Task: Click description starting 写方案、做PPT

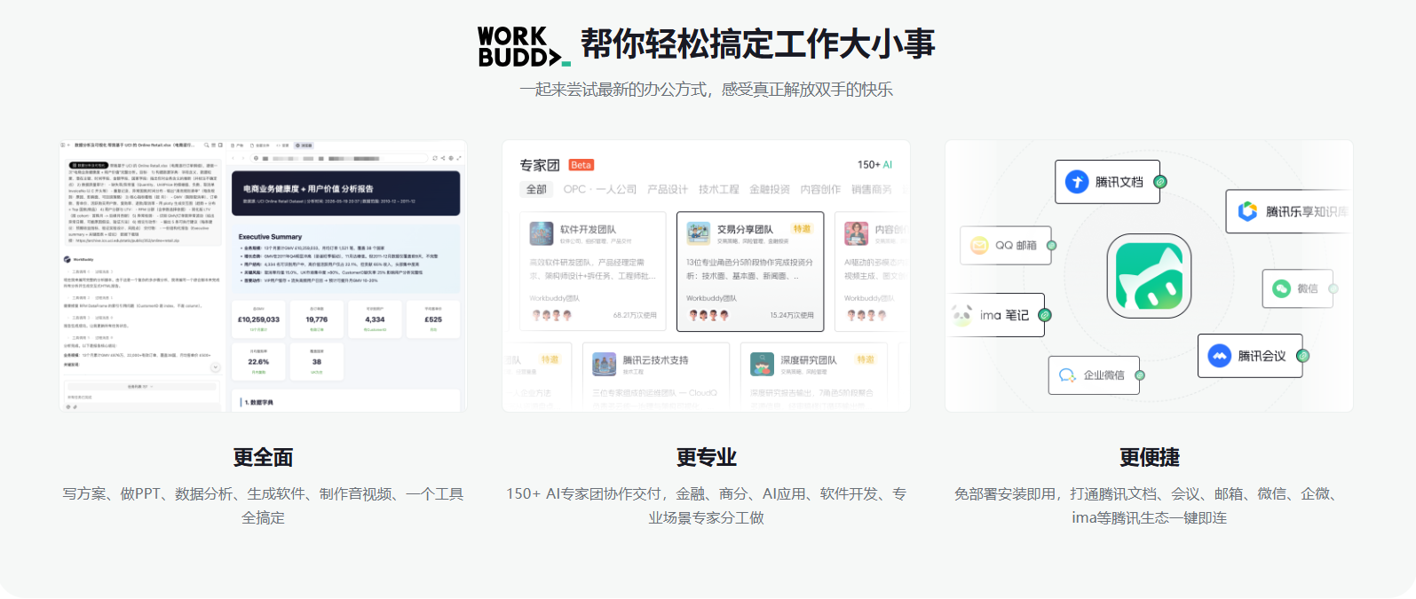Action: coord(263,506)
